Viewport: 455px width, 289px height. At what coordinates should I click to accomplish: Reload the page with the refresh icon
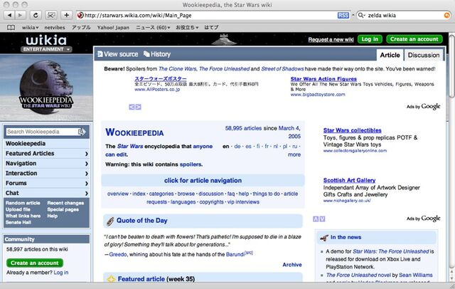click(x=36, y=15)
